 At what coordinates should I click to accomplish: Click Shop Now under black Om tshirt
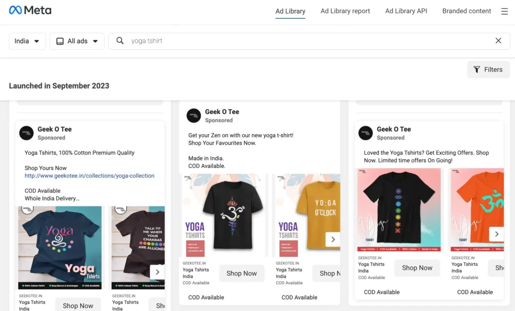coord(241,273)
